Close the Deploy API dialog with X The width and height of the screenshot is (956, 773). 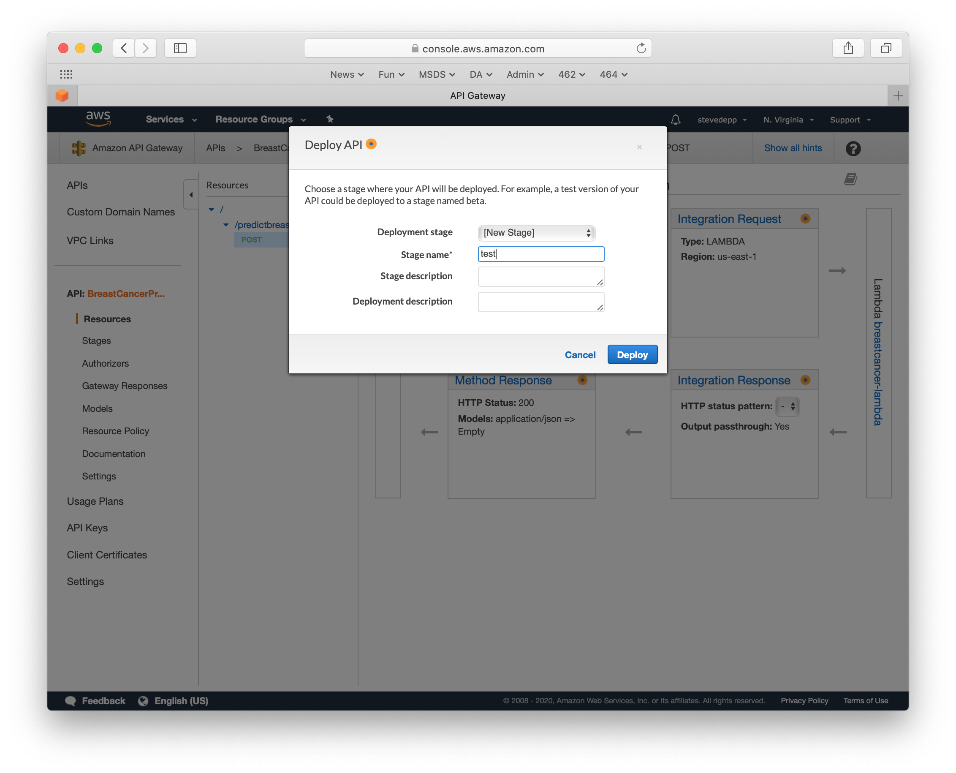point(639,147)
